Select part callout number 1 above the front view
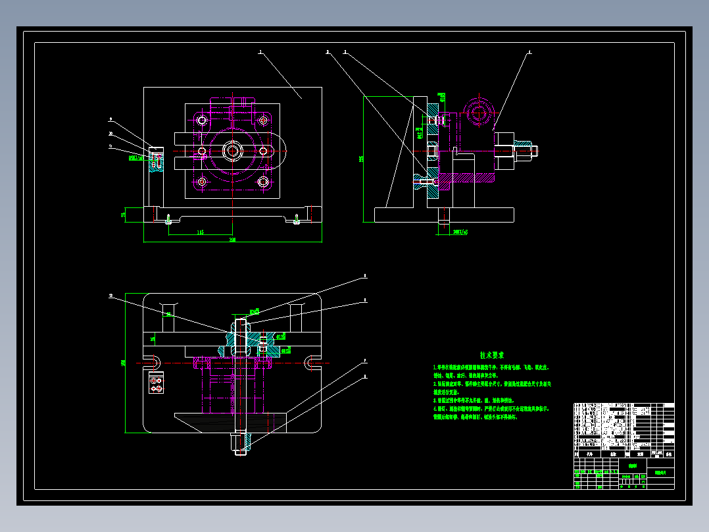The height and width of the screenshot is (532, 709). [260, 52]
